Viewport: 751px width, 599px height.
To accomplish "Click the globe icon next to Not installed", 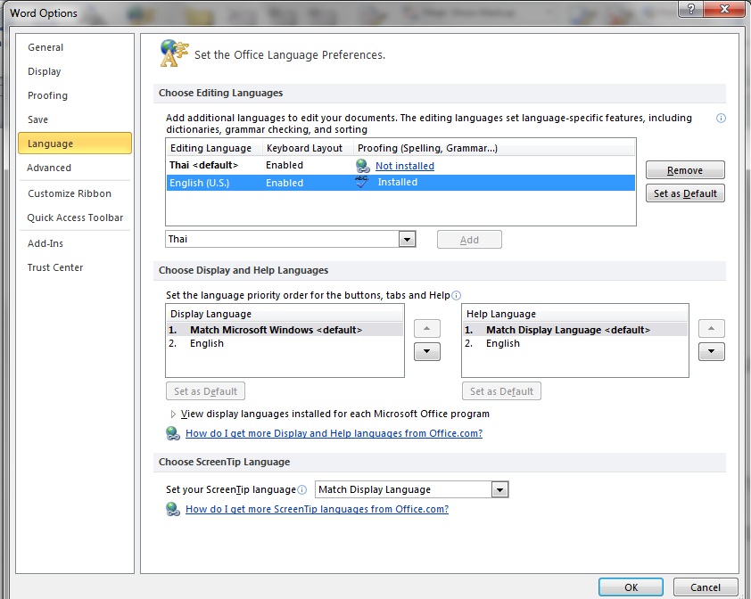I will [x=363, y=166].
